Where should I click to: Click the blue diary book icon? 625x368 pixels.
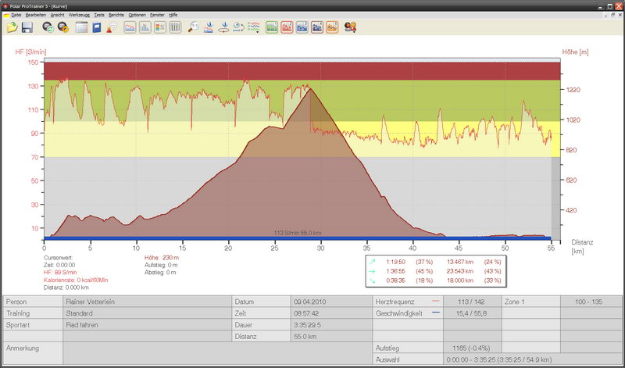tap(97, 27)
